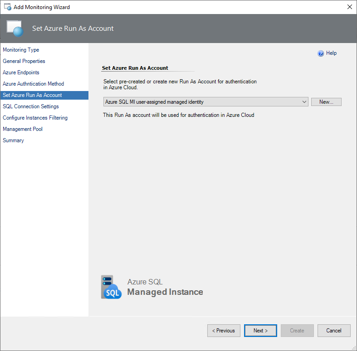Cancel the wizard
The width and height of the screenshot is (357, 351).
coord(334,331)
